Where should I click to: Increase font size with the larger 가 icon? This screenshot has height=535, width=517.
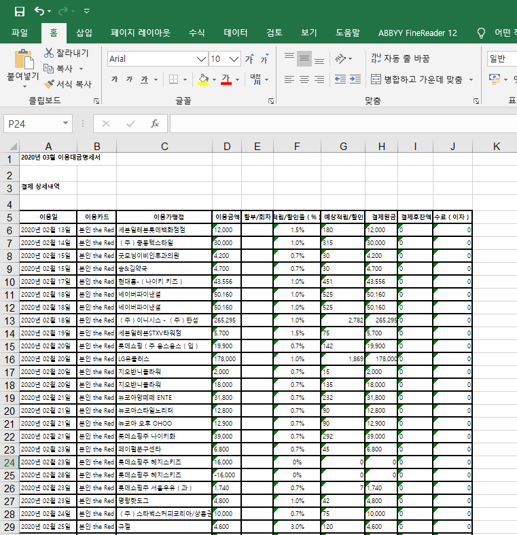click(x=249, y=59)
